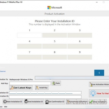109x109 pixels.
Task: Click Check Activation green checkmark button
Action: pyautogui.click(x=98, y=102)
